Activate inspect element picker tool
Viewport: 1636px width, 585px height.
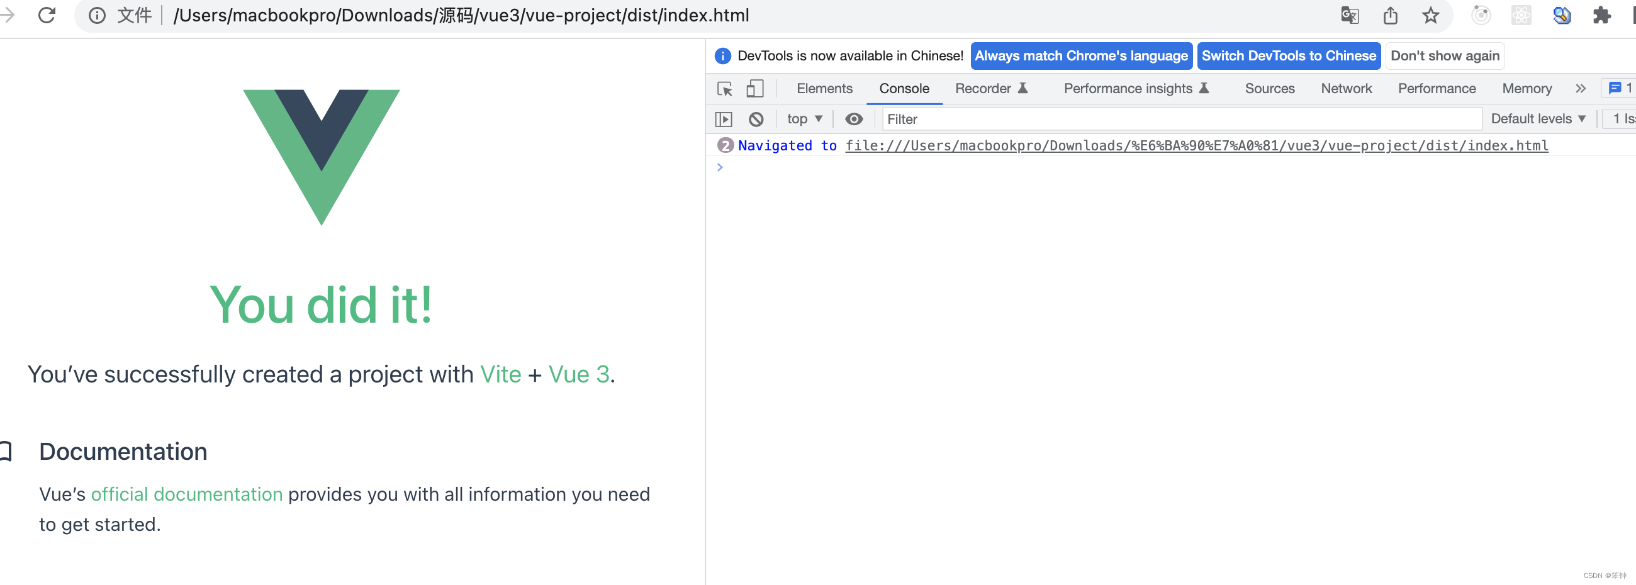click(x=725, y=89)
